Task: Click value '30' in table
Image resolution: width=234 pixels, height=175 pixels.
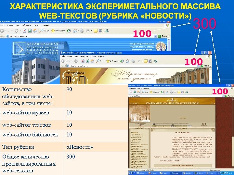Action: [x=69, y=89]
